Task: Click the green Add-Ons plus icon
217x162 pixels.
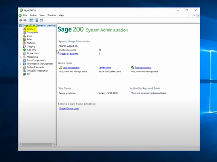Action: (x=24, y=50)
